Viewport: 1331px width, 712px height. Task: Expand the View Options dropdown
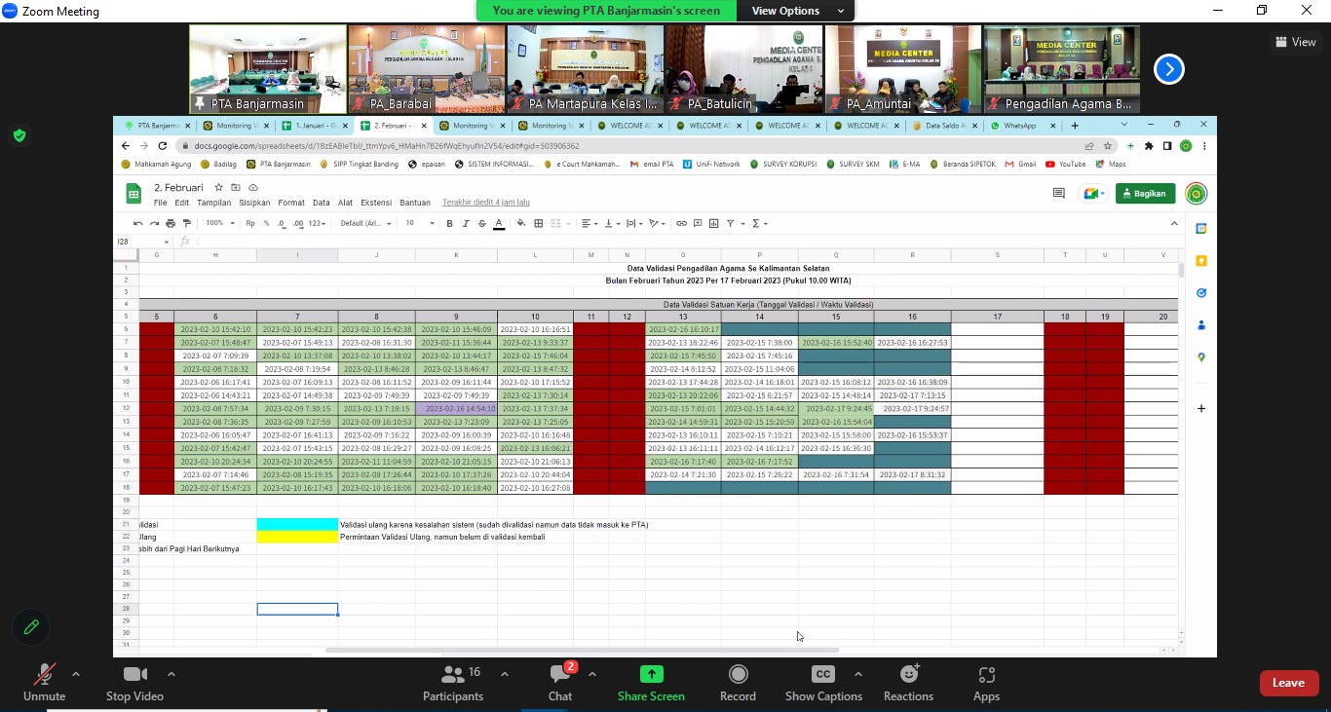(797, 11)
